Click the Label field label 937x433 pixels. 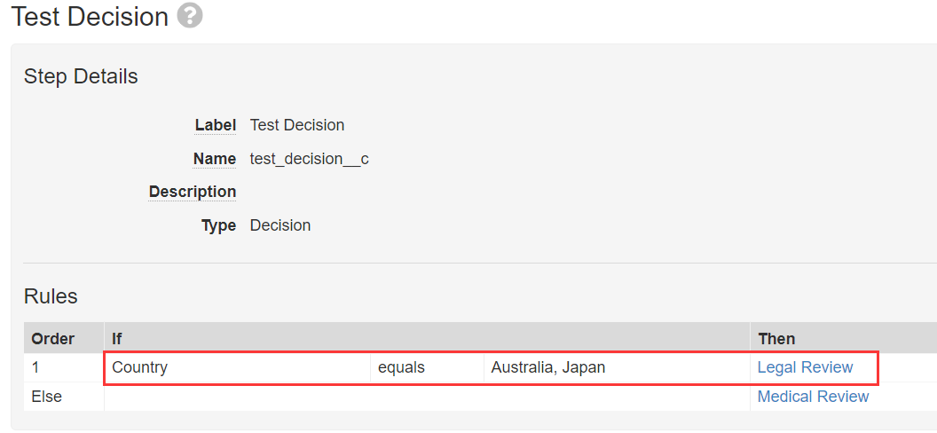point(216,125)
